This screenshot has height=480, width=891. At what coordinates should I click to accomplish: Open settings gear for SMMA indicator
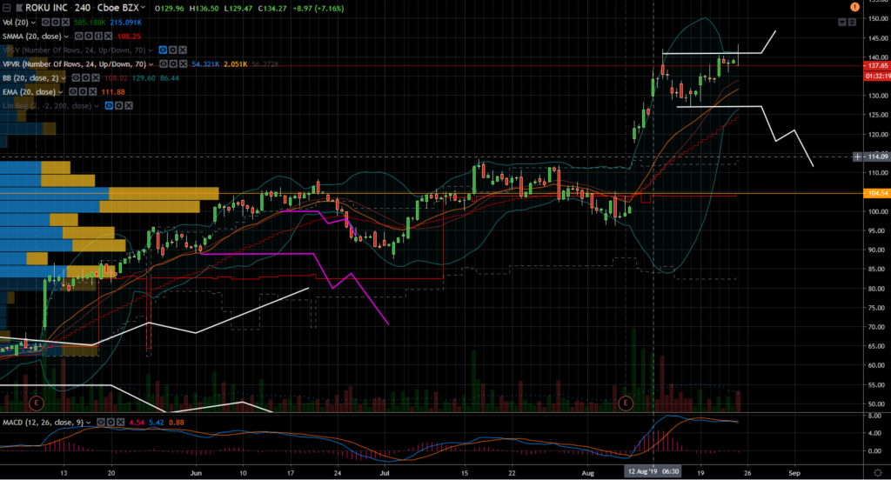(x=89, y=36)
